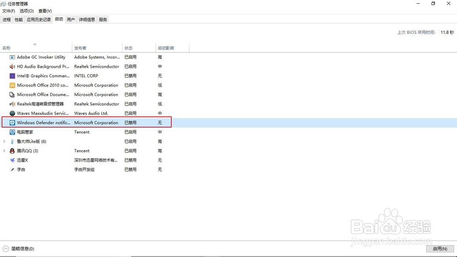
Task: Select the Waves MaxxAudio Servic... row name
Action: point(43,113)
